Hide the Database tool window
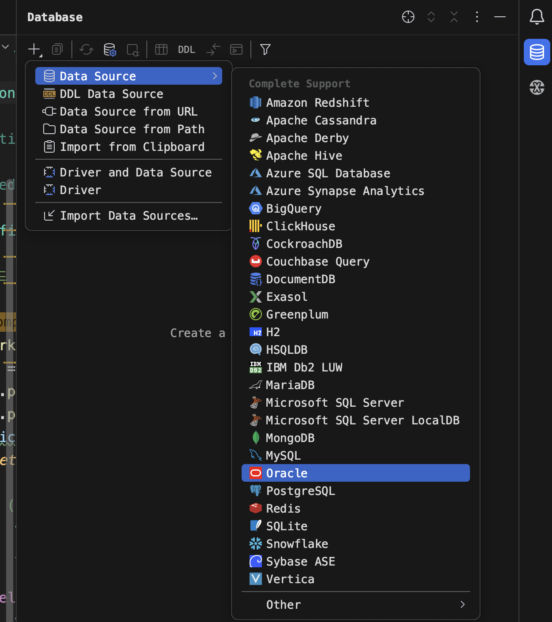The image size is (552, 622). [x=500, y=17]
